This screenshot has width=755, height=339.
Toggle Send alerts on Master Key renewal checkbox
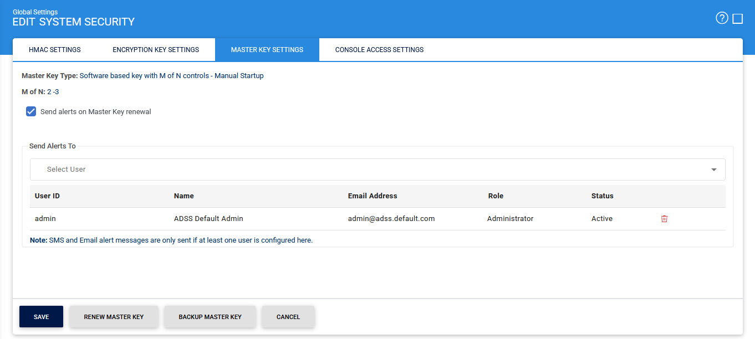click(x=32, y=111)
